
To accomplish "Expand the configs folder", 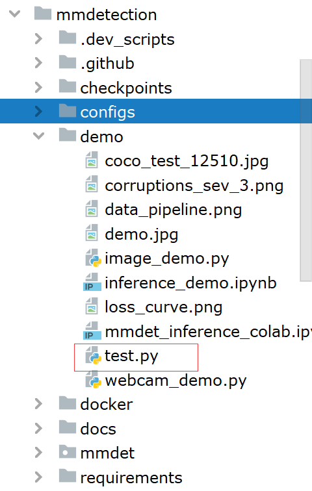I will tap(39, 112).
